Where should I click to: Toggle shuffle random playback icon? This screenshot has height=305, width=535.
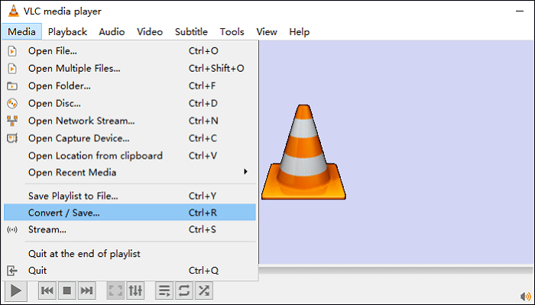click(x=204, y=290)
